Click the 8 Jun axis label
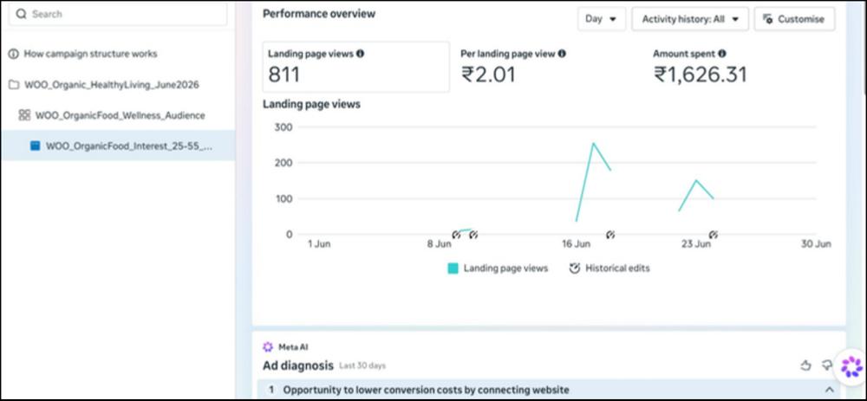This screenshot has height=401, width=867. [x=439, y=243]
